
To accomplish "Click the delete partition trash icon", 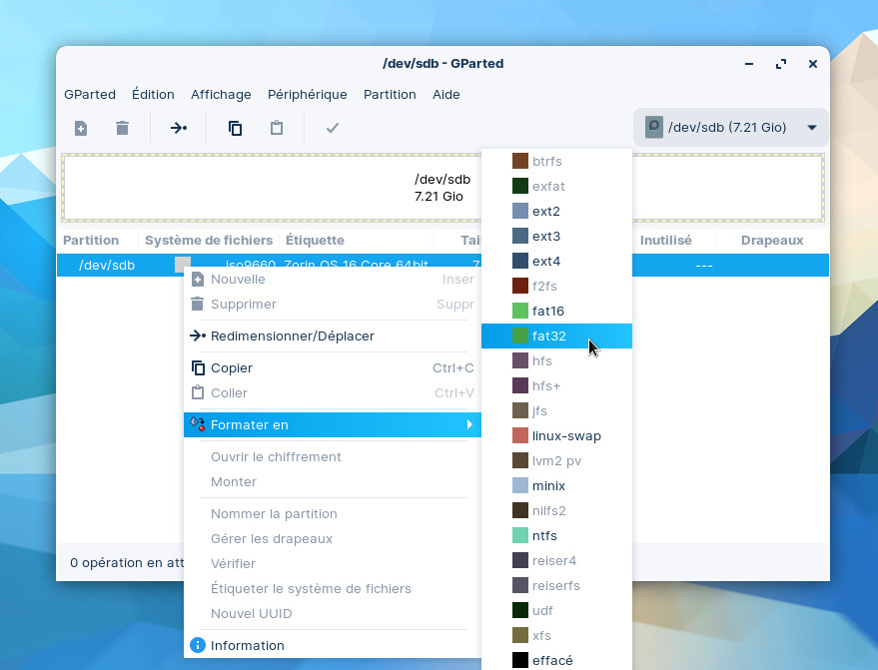I will 122,128.
